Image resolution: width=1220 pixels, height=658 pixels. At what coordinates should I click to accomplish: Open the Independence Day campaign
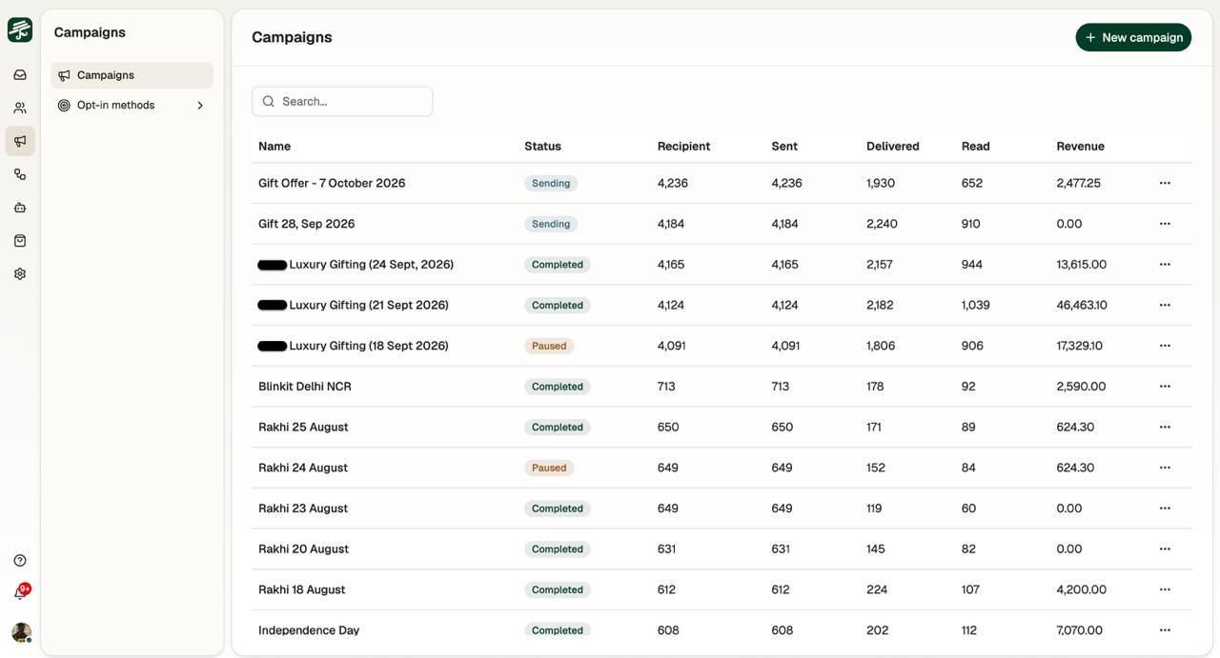pos(309,630)
